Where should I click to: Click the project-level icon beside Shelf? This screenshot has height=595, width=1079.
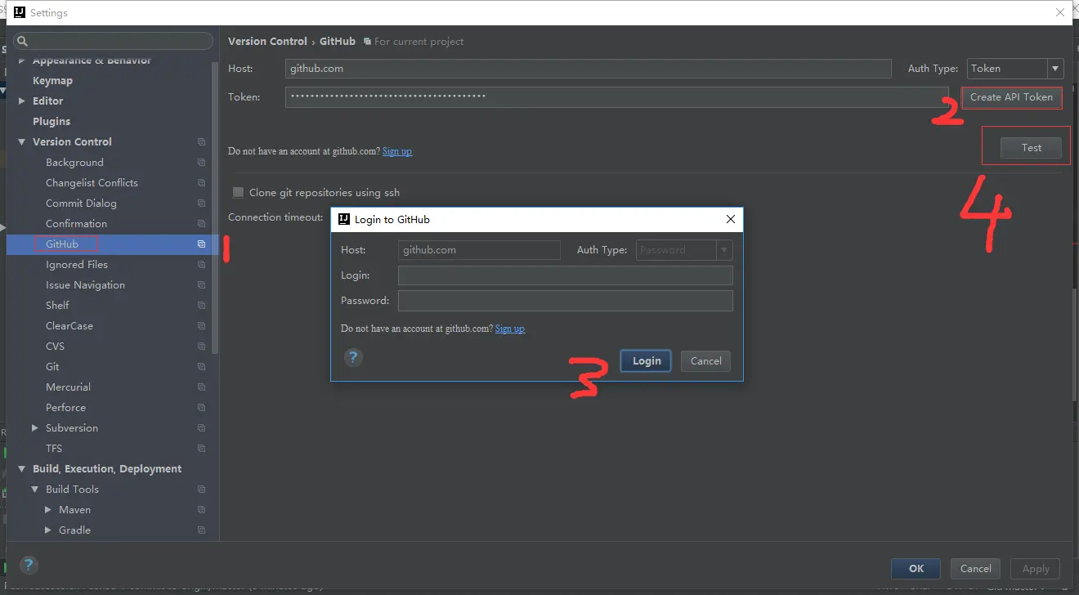201,306
